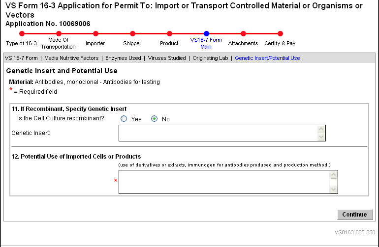Click the Certify & Pay step dot

pos(280,34)
